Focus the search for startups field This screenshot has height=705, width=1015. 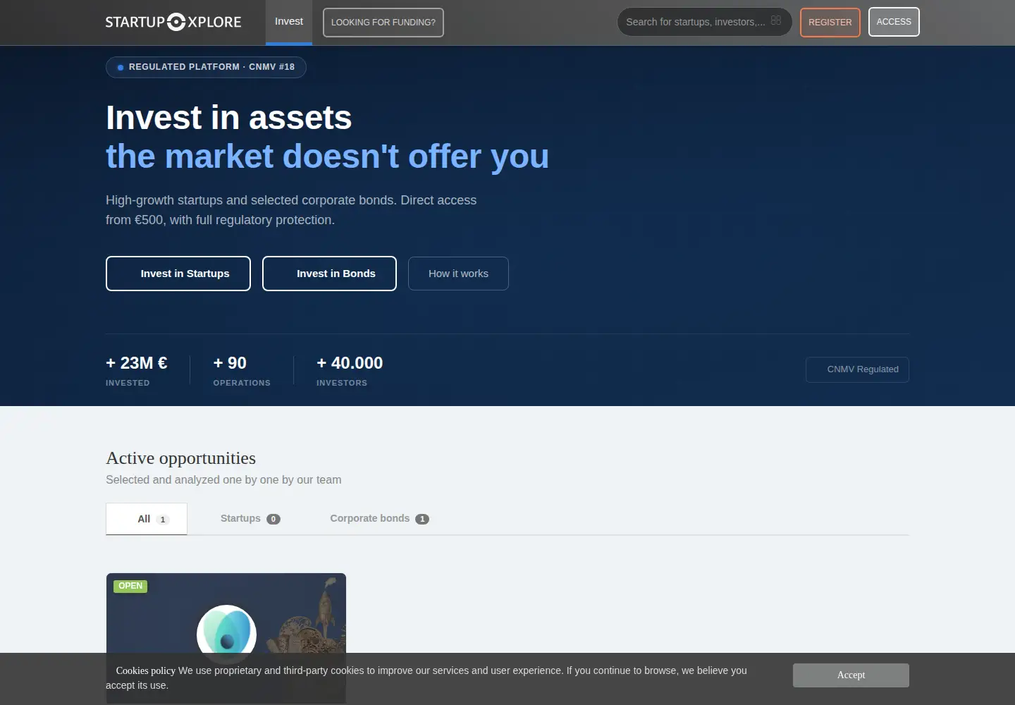click(x=705, y=22)
